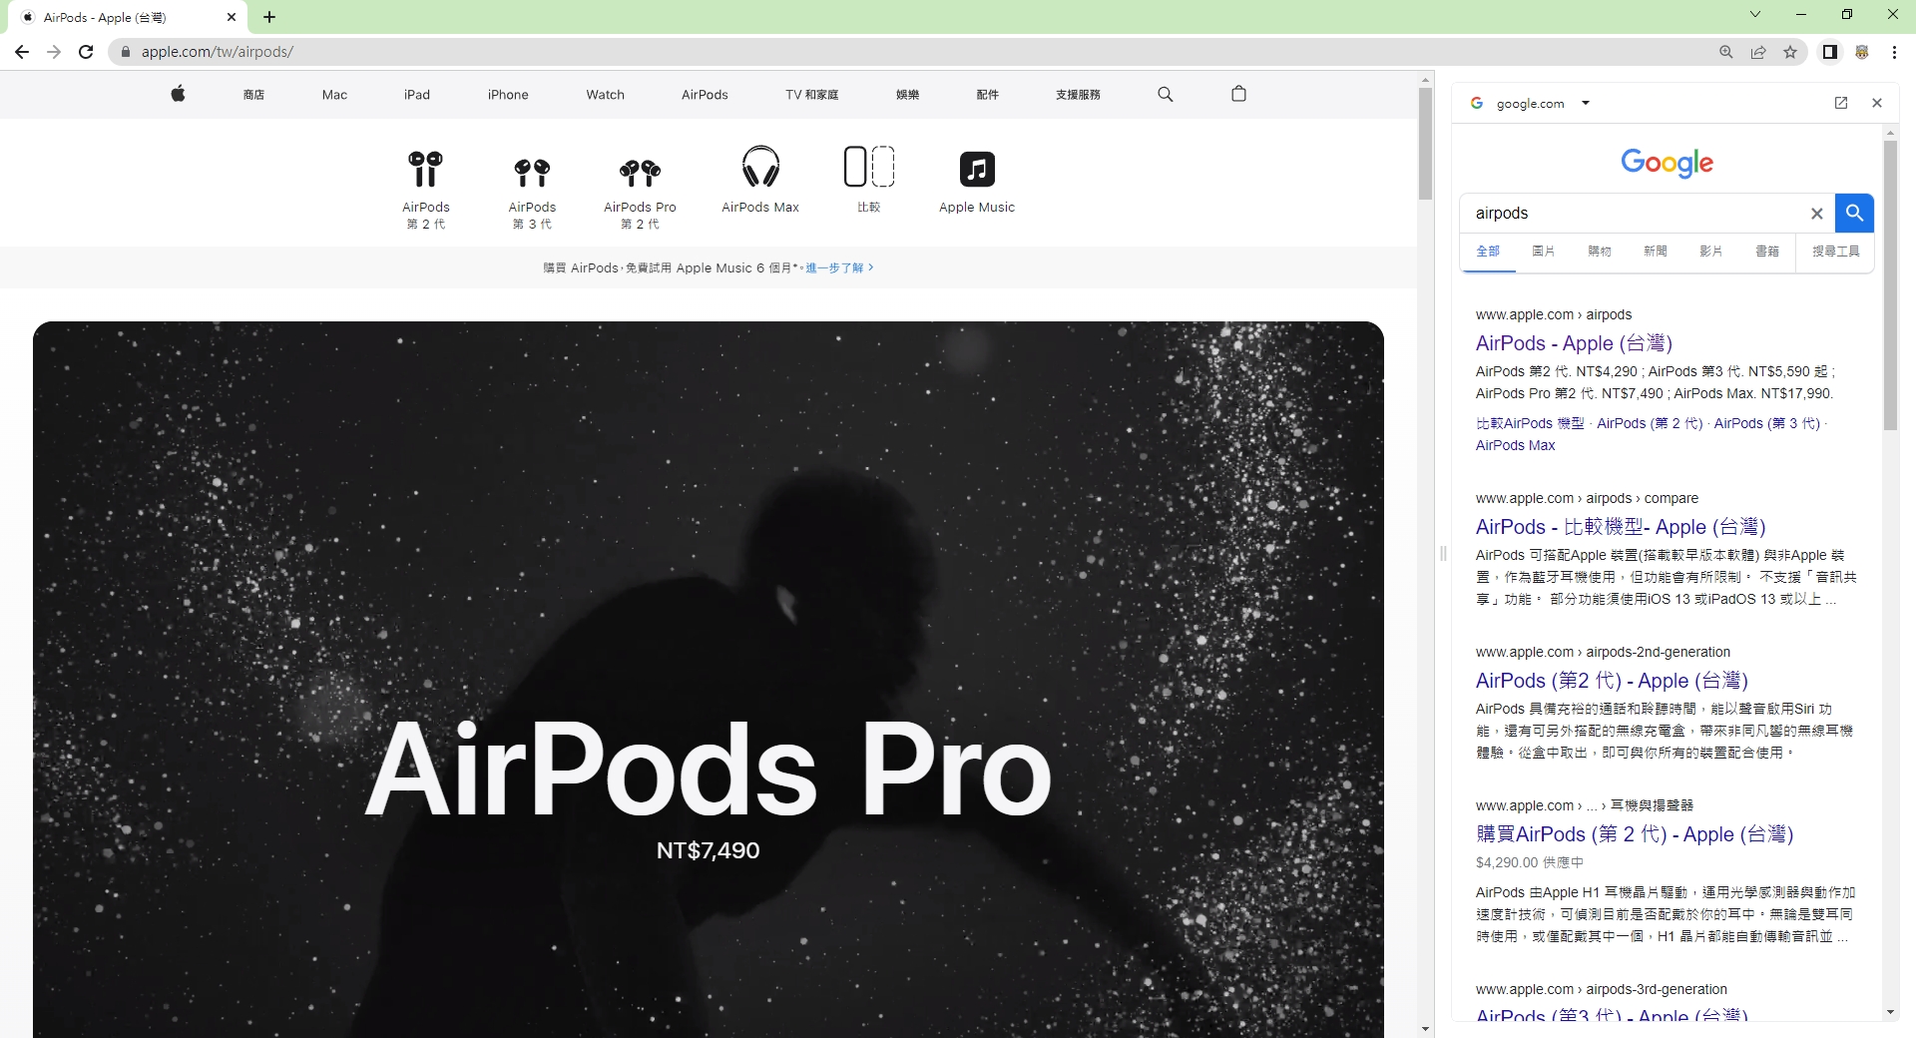Select AirPods 第 2 代 product icon
The image size is (1916, 1038).
tap(425, 169)
